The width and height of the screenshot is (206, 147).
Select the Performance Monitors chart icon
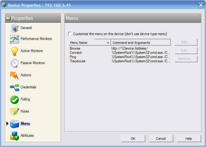(x=15, y=39)
